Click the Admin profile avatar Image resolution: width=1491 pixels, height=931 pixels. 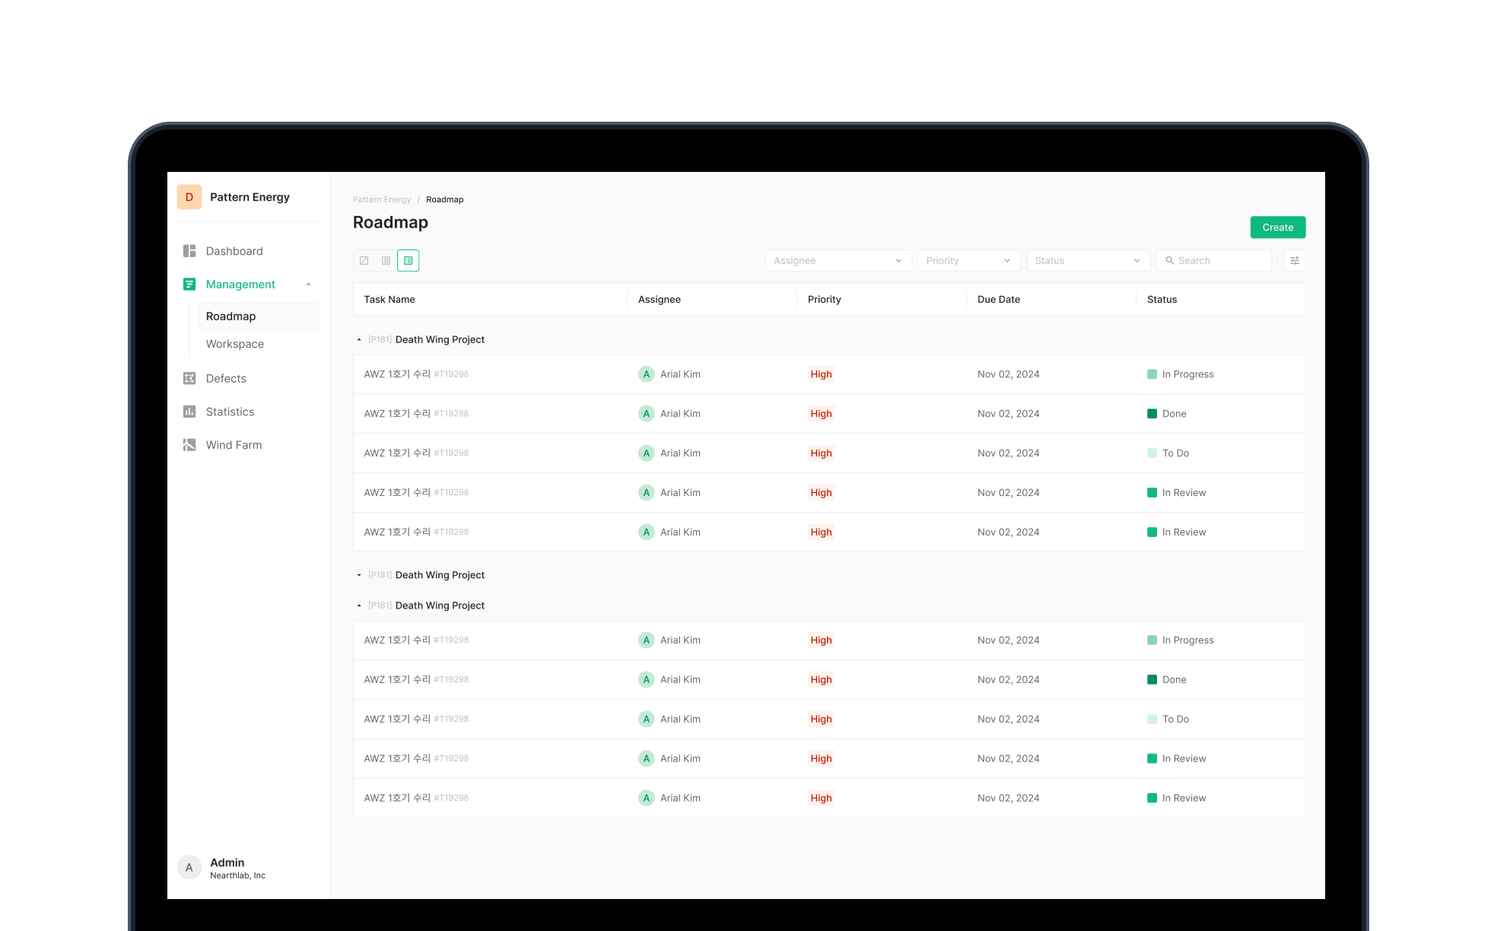pyautogui.click(x=189, y=866)
